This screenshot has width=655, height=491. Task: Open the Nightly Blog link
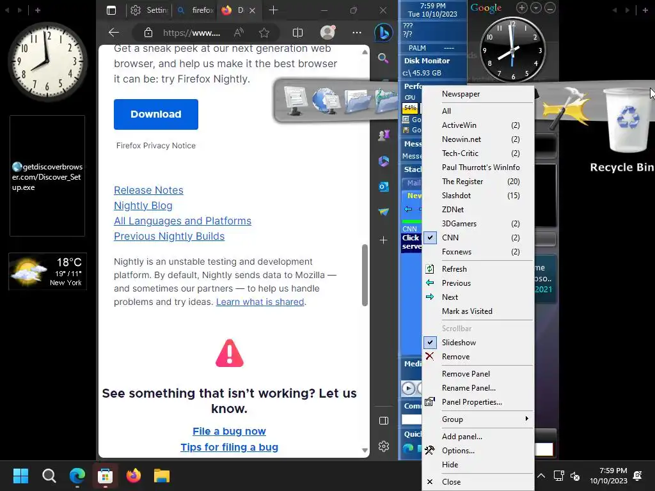pos(143,205)
